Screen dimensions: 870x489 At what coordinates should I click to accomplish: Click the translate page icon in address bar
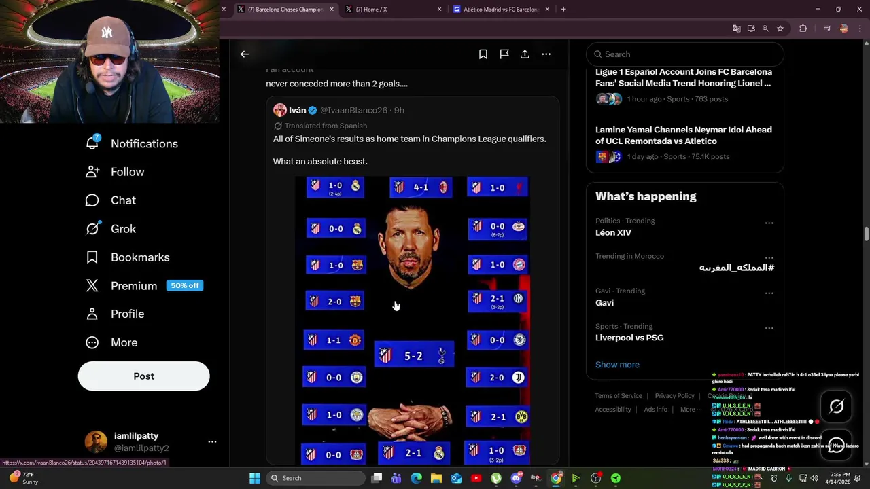click(736, 29)
